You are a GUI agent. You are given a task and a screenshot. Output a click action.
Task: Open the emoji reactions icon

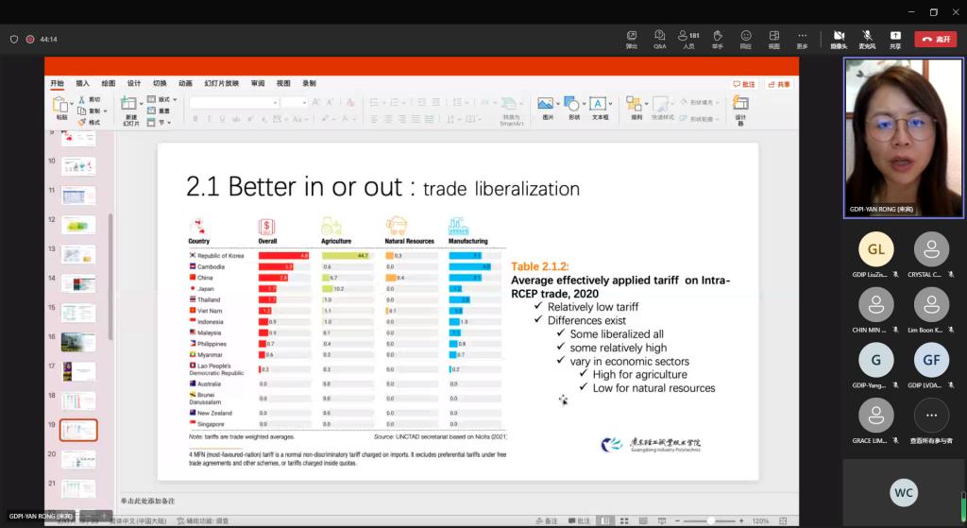pyautogui.click(x=746, y=38)
